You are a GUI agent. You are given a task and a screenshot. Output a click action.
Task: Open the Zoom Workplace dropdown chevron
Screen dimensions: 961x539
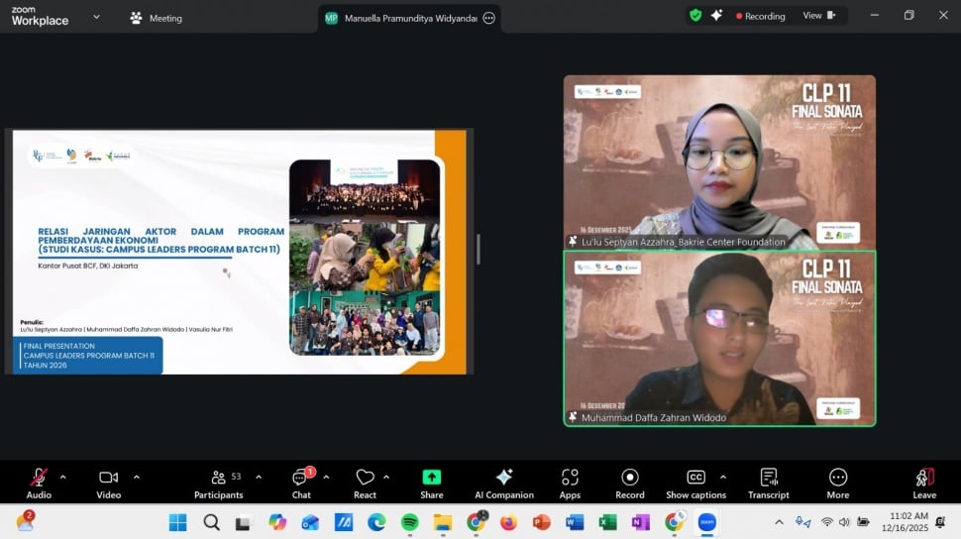pyautogui.click(x=96, y=17)
